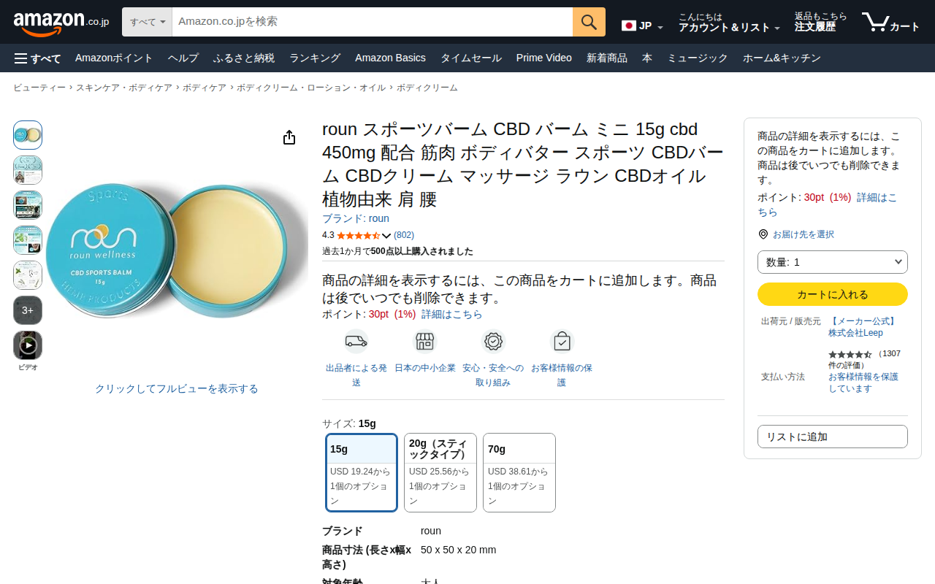Click the ビューティー breadcrumb
The width and height of the screenshot is (935, 584).
coord(39,88)
